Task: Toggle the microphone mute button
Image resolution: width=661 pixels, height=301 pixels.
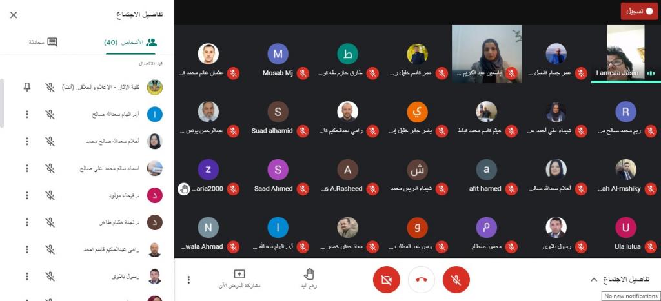Action: tap(456, 280)
